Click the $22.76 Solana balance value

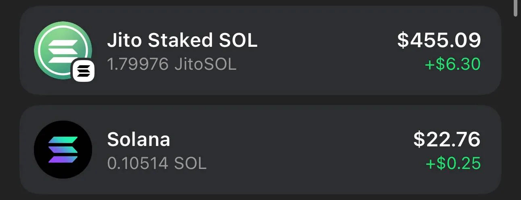(x=447, y=140)
